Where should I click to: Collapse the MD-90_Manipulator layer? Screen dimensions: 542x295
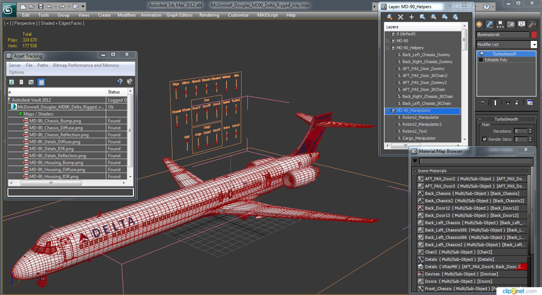tap(387, 110)
